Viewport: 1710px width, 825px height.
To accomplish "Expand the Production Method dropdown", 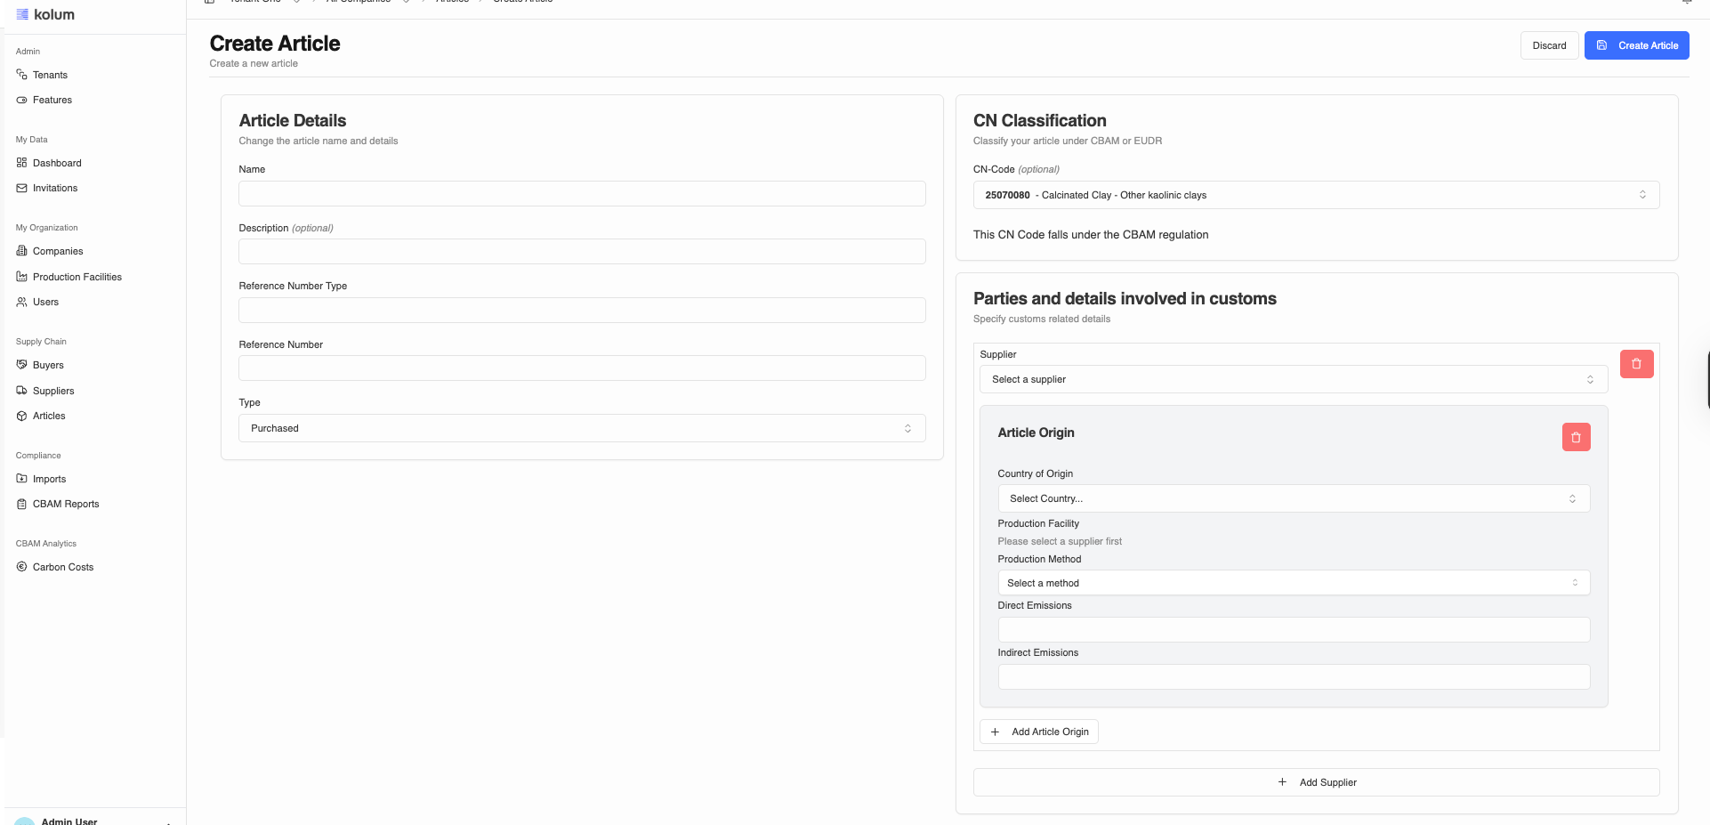I will tap(1293, 583).
